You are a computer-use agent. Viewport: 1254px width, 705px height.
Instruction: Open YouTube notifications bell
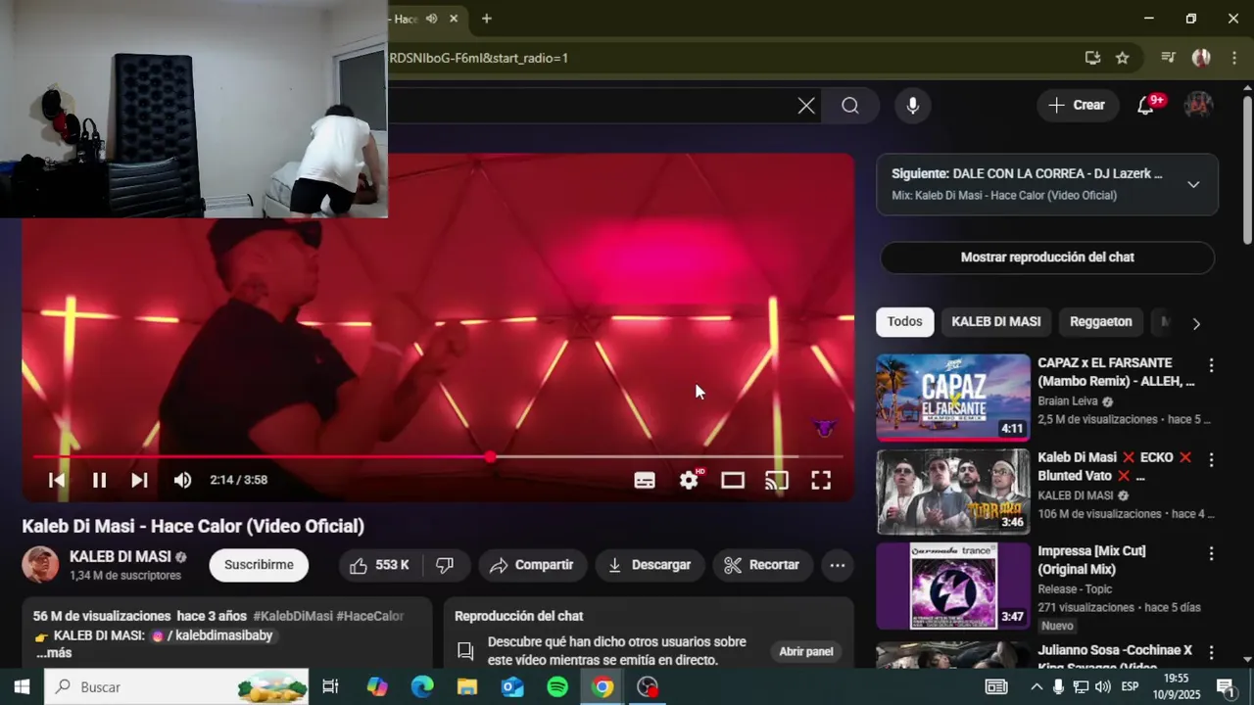(1146, 106)
